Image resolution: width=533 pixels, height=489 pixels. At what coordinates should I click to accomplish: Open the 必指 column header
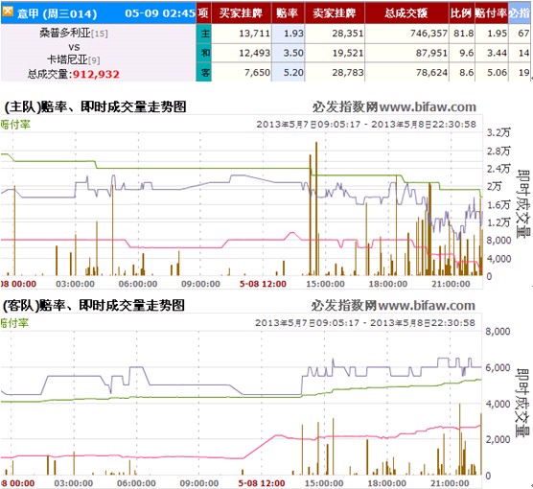click(521, 12)
